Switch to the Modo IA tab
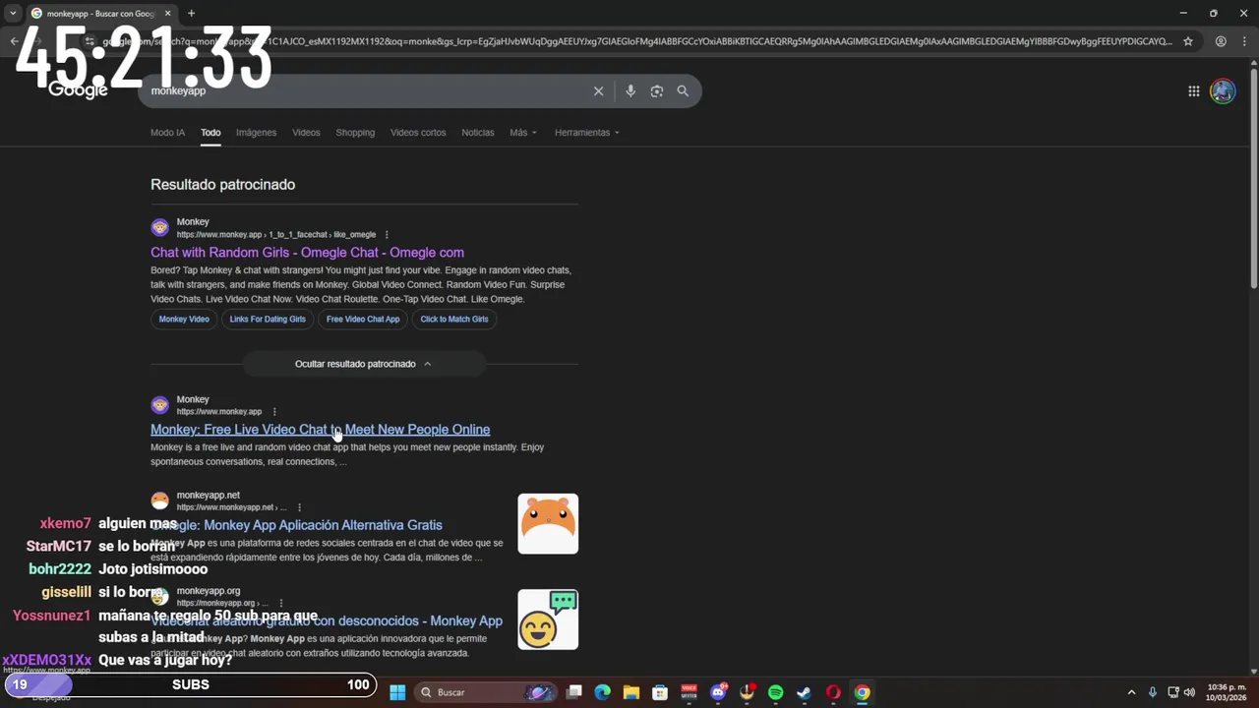Screen dimensions: 1259x708 point(167,133)
